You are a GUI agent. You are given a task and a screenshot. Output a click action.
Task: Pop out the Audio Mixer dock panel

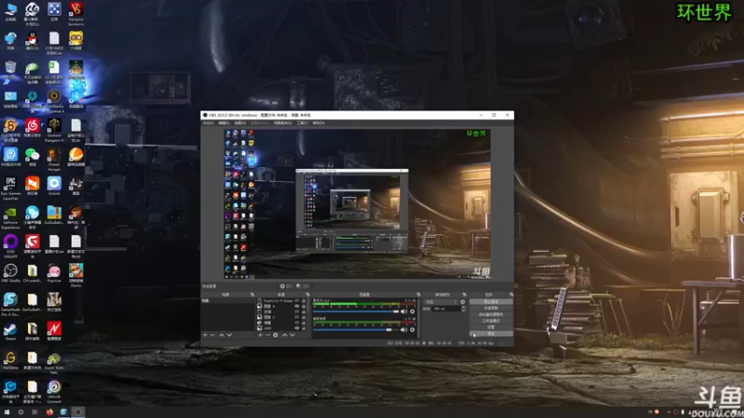(x=418, y=294)
